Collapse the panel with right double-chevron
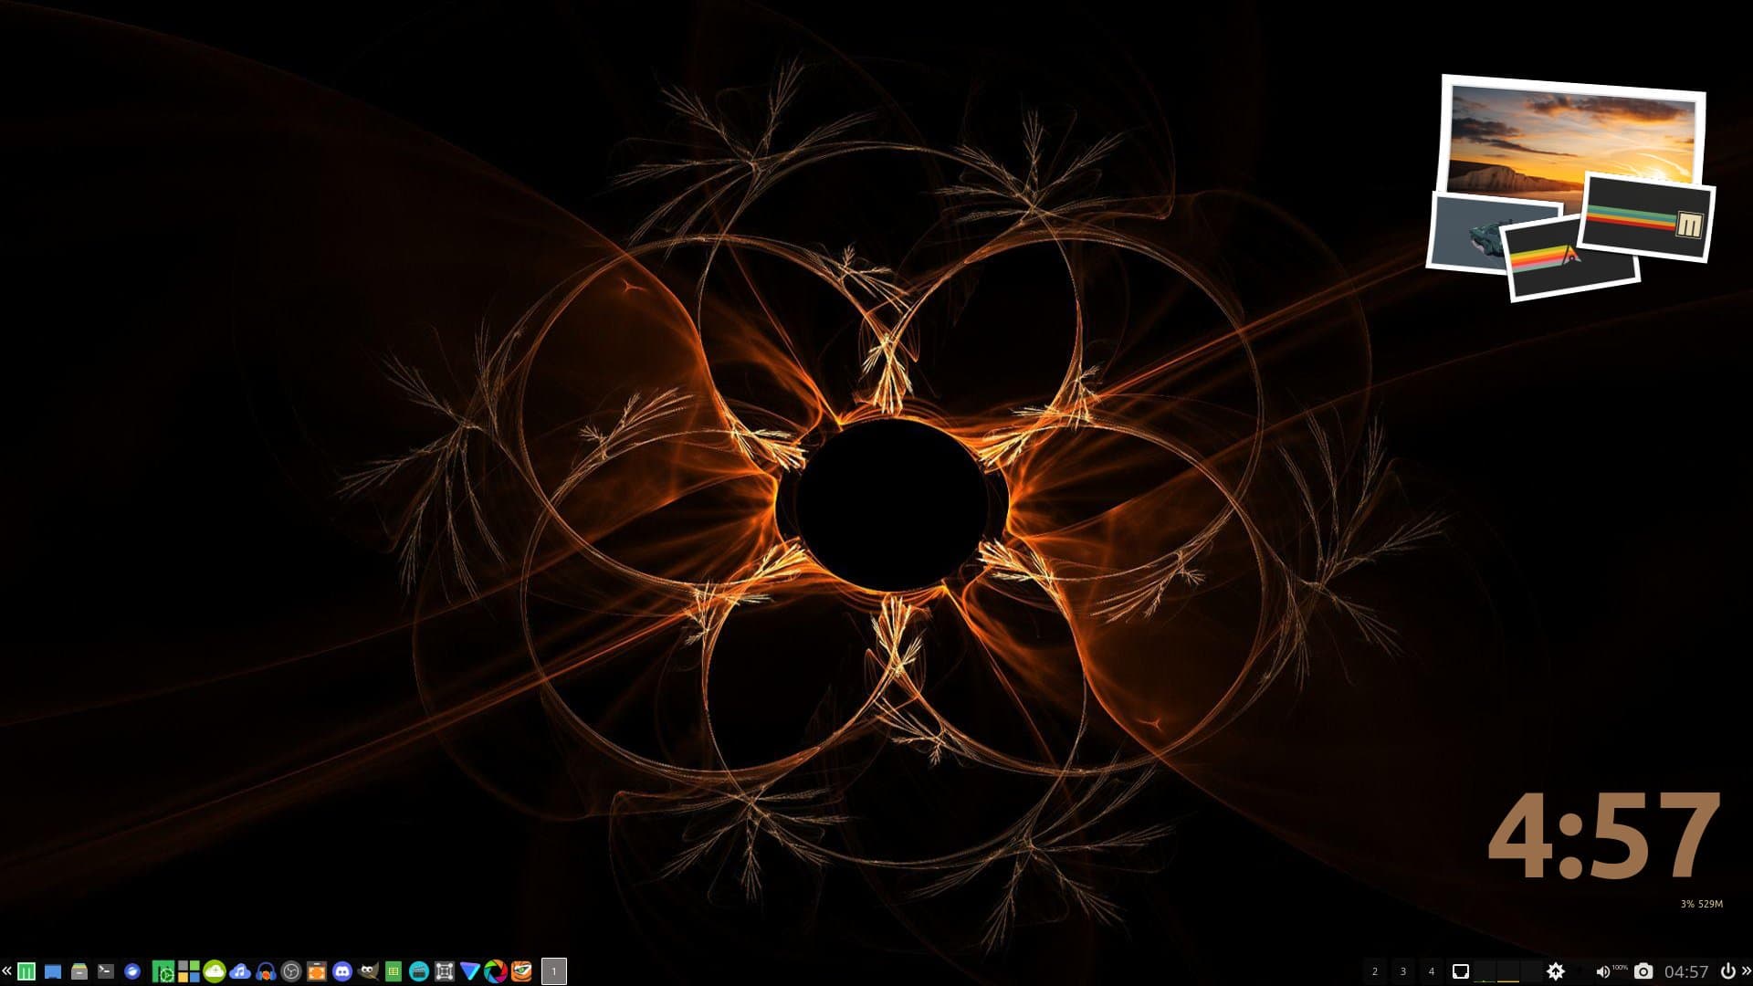 click(1746, 971)
